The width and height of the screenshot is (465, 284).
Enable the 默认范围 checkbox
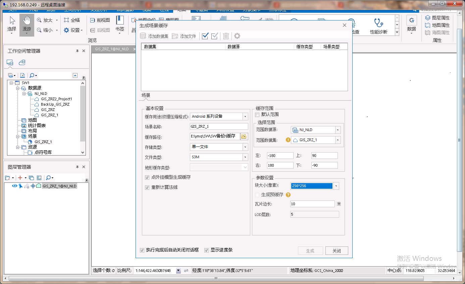click(257, 115)
